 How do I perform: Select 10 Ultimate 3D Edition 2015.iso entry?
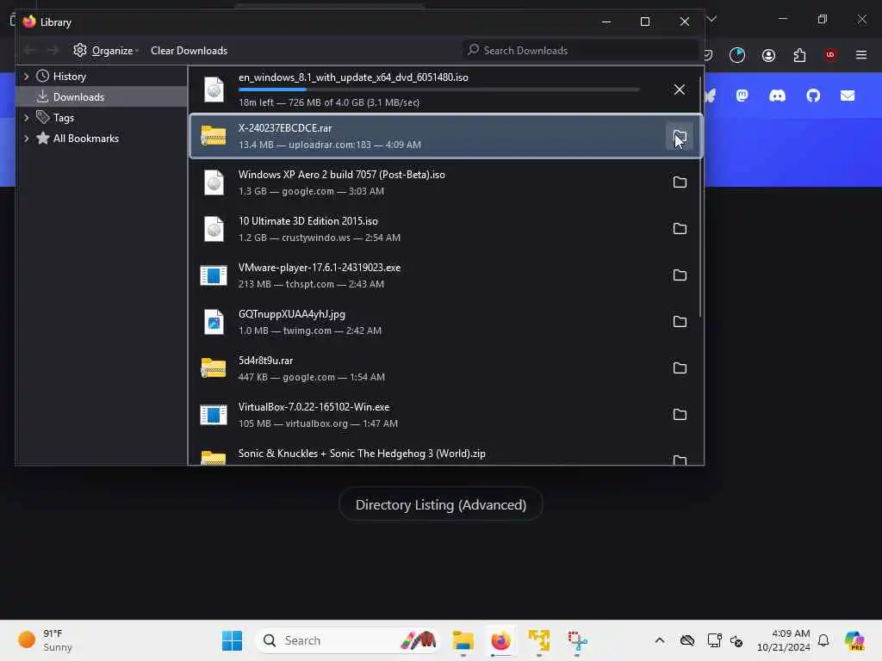[x=445, y=229]
